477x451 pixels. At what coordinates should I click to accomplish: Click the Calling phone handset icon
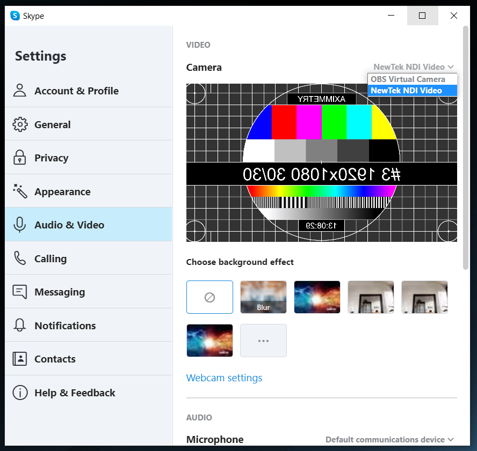pyautogui.click(x=20, y=258)
